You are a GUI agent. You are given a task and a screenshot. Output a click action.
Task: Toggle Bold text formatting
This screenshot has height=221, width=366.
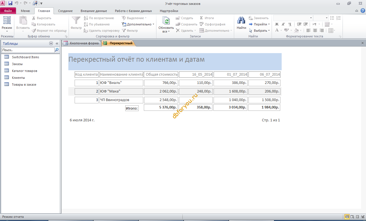tap(277, 24)
